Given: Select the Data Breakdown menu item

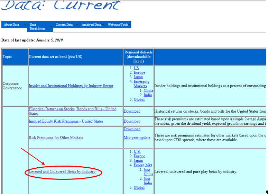Looking at the screenshot, I should click(x=37, y=27).
